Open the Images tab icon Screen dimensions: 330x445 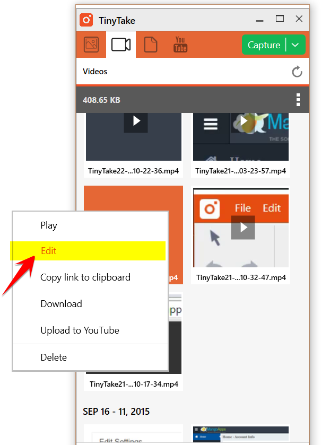[x=91, y=45]
